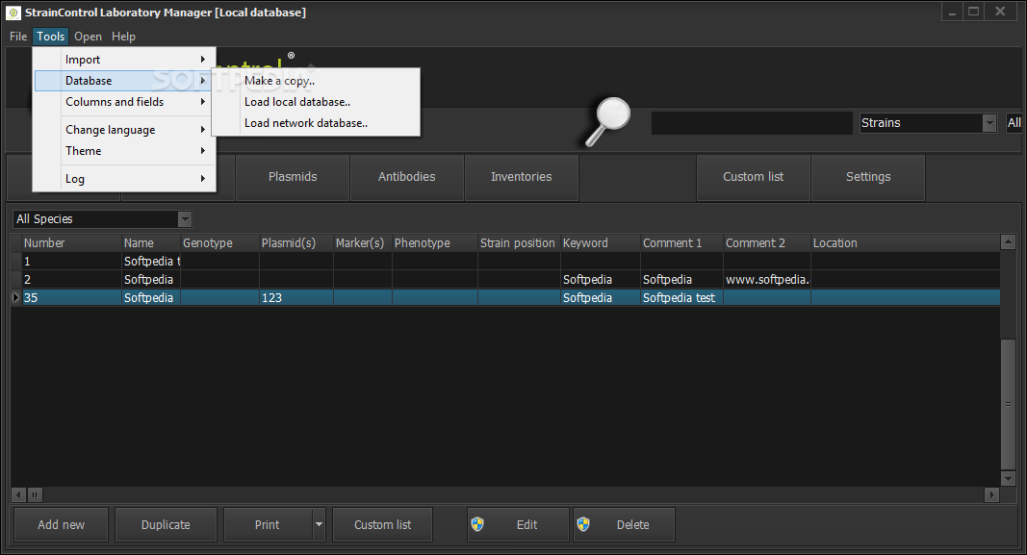Click the Keyword cell in row 2

coord(600,280)
